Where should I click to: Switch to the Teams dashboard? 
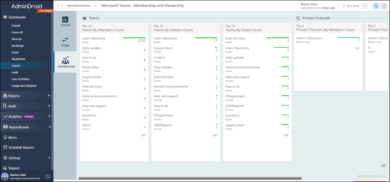tap(15, 65)
